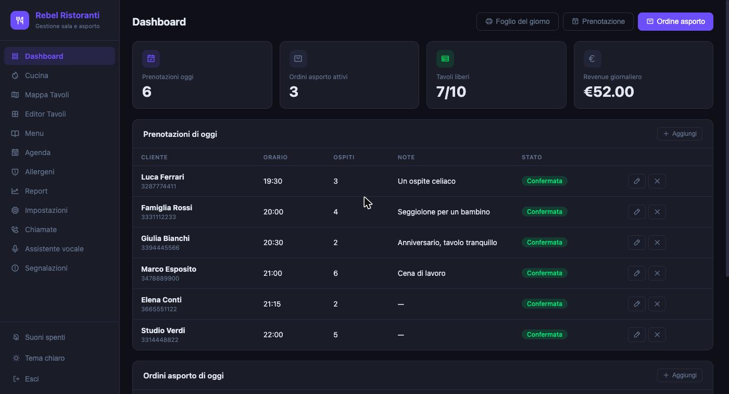Navigate to Agenda
This screenshot has width=729, height=394.
click(59, 152)
